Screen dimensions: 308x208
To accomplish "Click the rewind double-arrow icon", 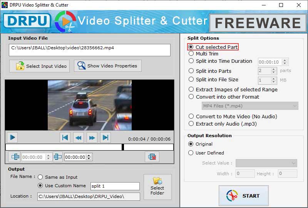I will click(79, 138).
